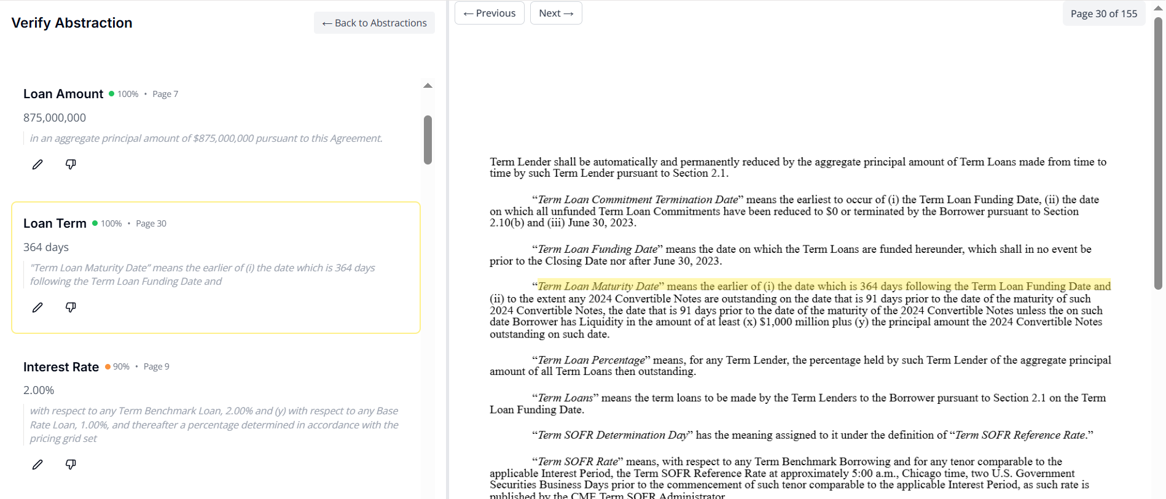Select the Loan Term abstraction card
This screenshot has width=1166, height=499.
(216, 267)
